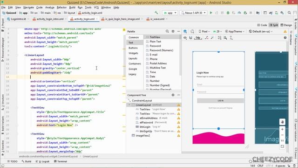Select the pan hand tool on design surface
The width and height of the screenshot is (298, 168).
click(x=282, y=122)
